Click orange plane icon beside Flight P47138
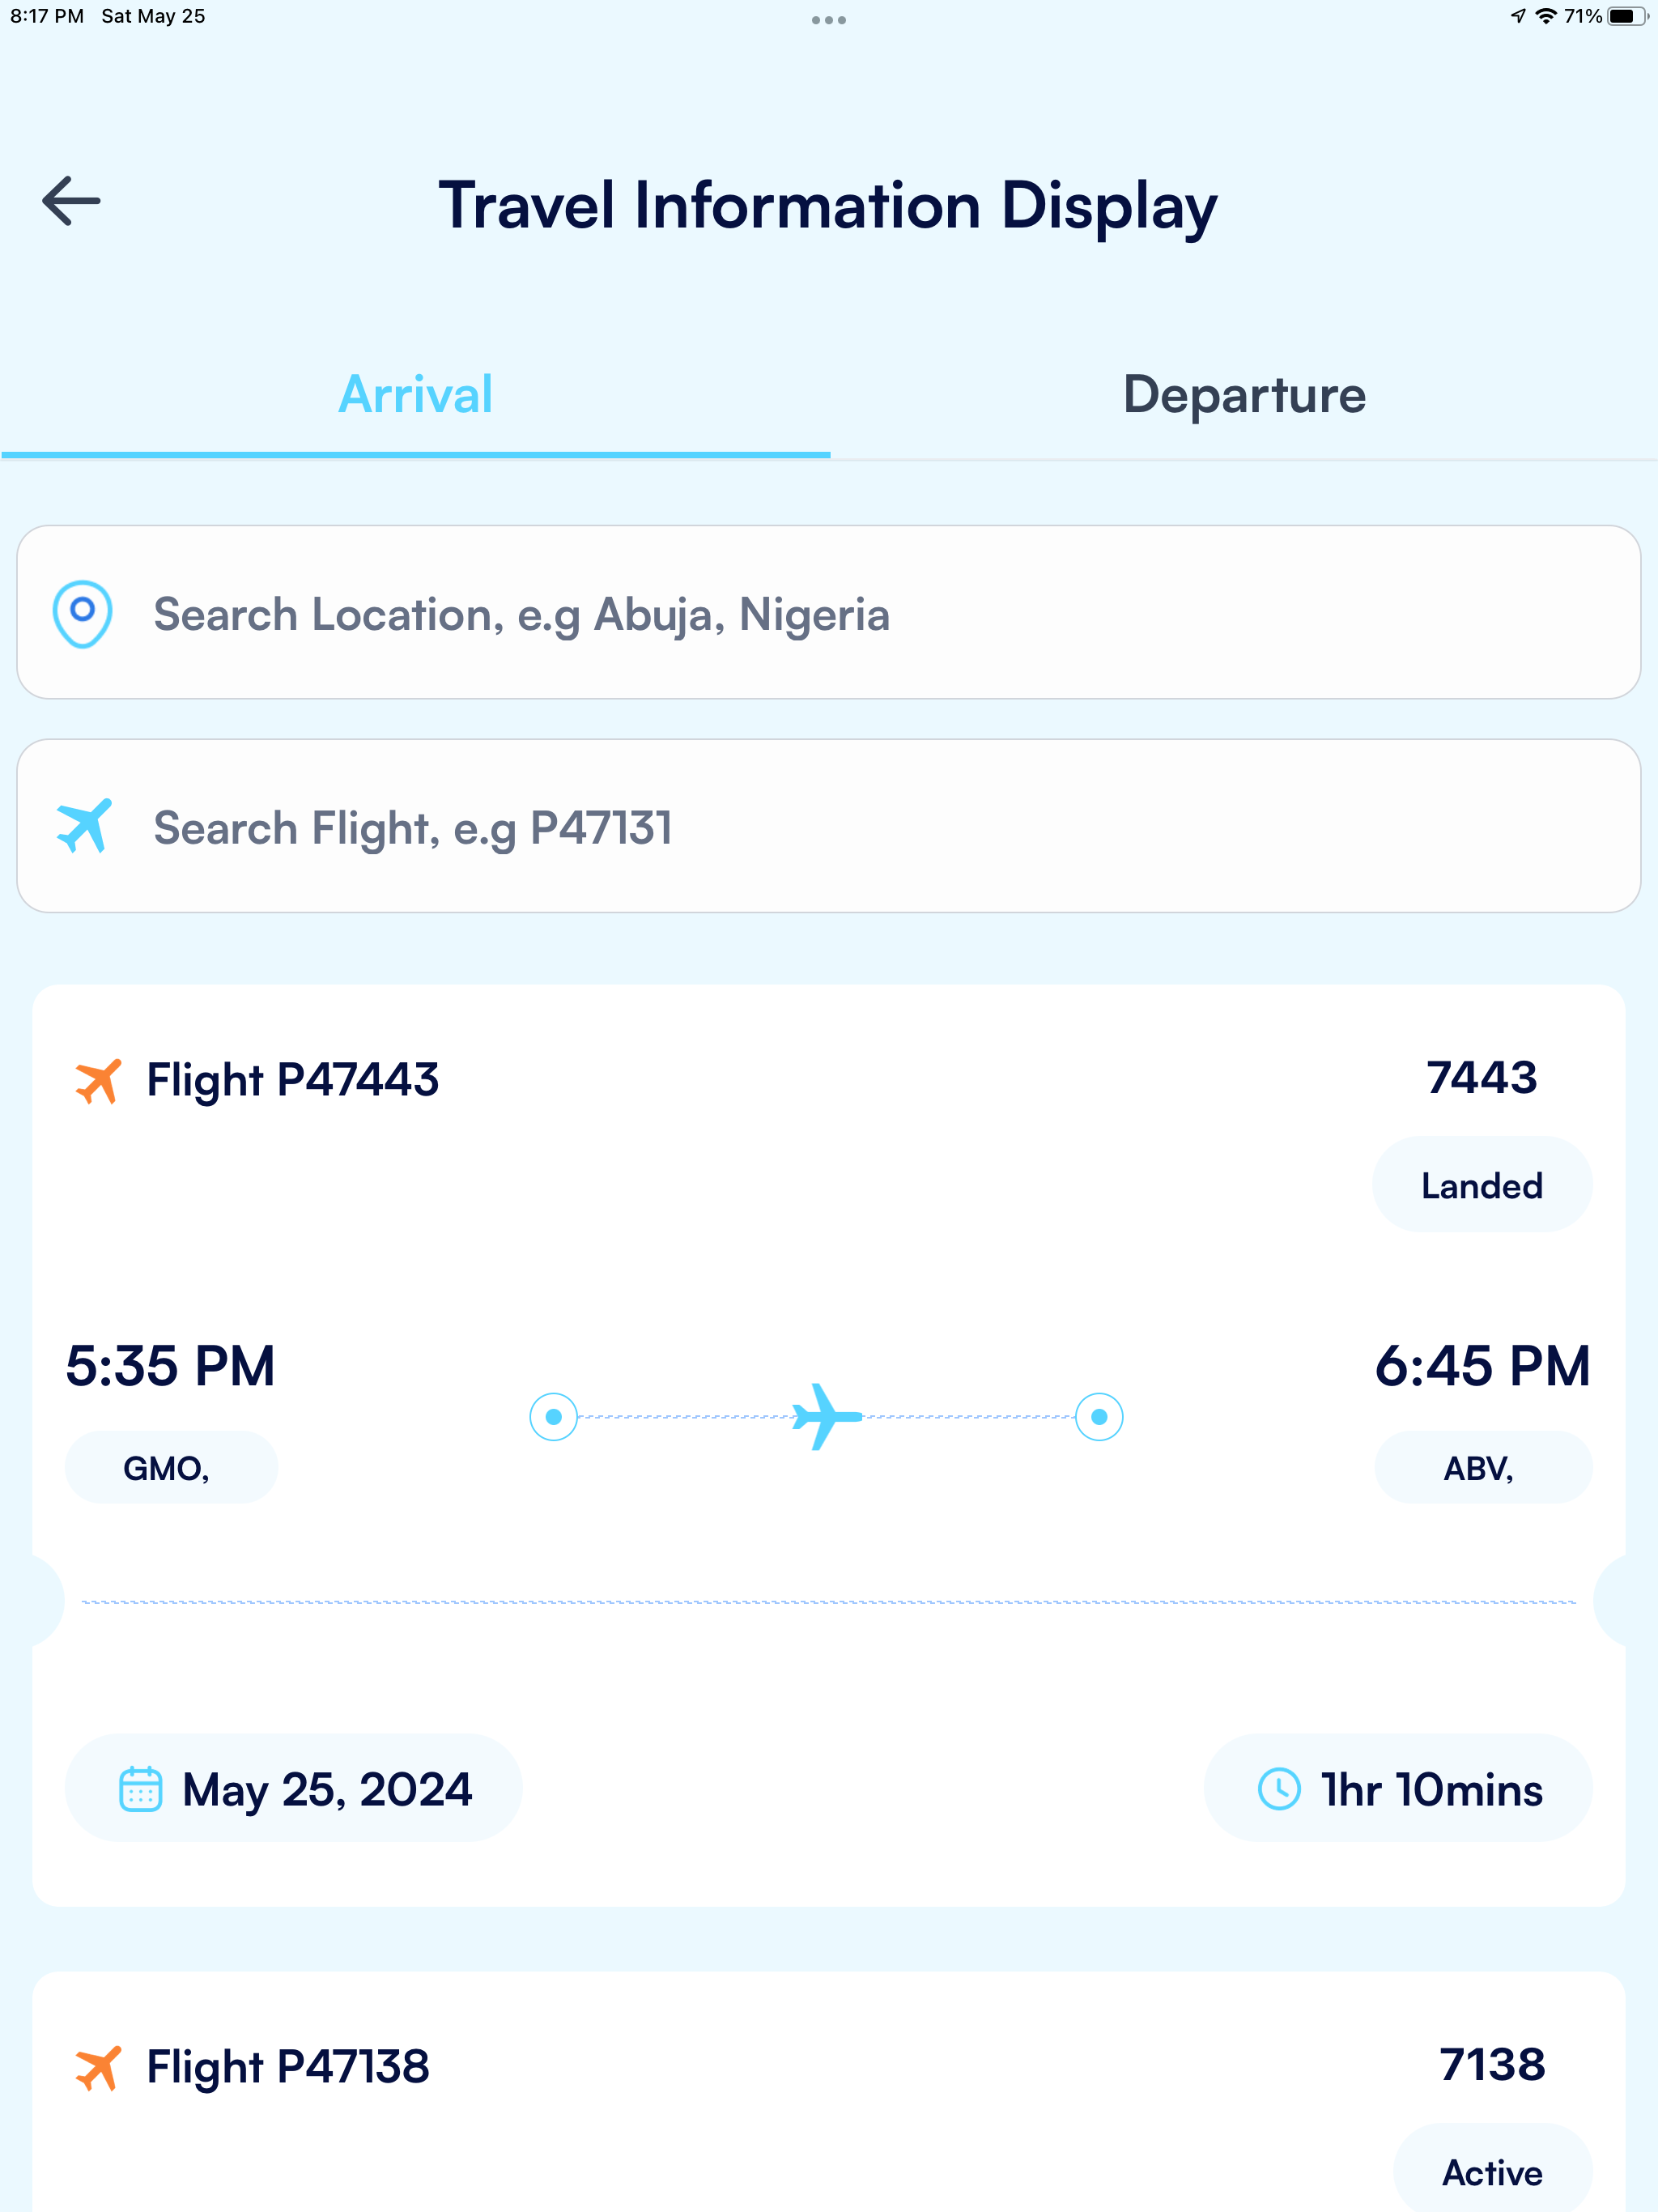The width and height of the screenshot is (1658, 2212). click(x=98, y=2068)
